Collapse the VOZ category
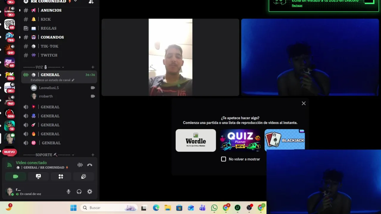Image resolution: width=381 pixels, height=214 pixels. [x=63, y=67]
